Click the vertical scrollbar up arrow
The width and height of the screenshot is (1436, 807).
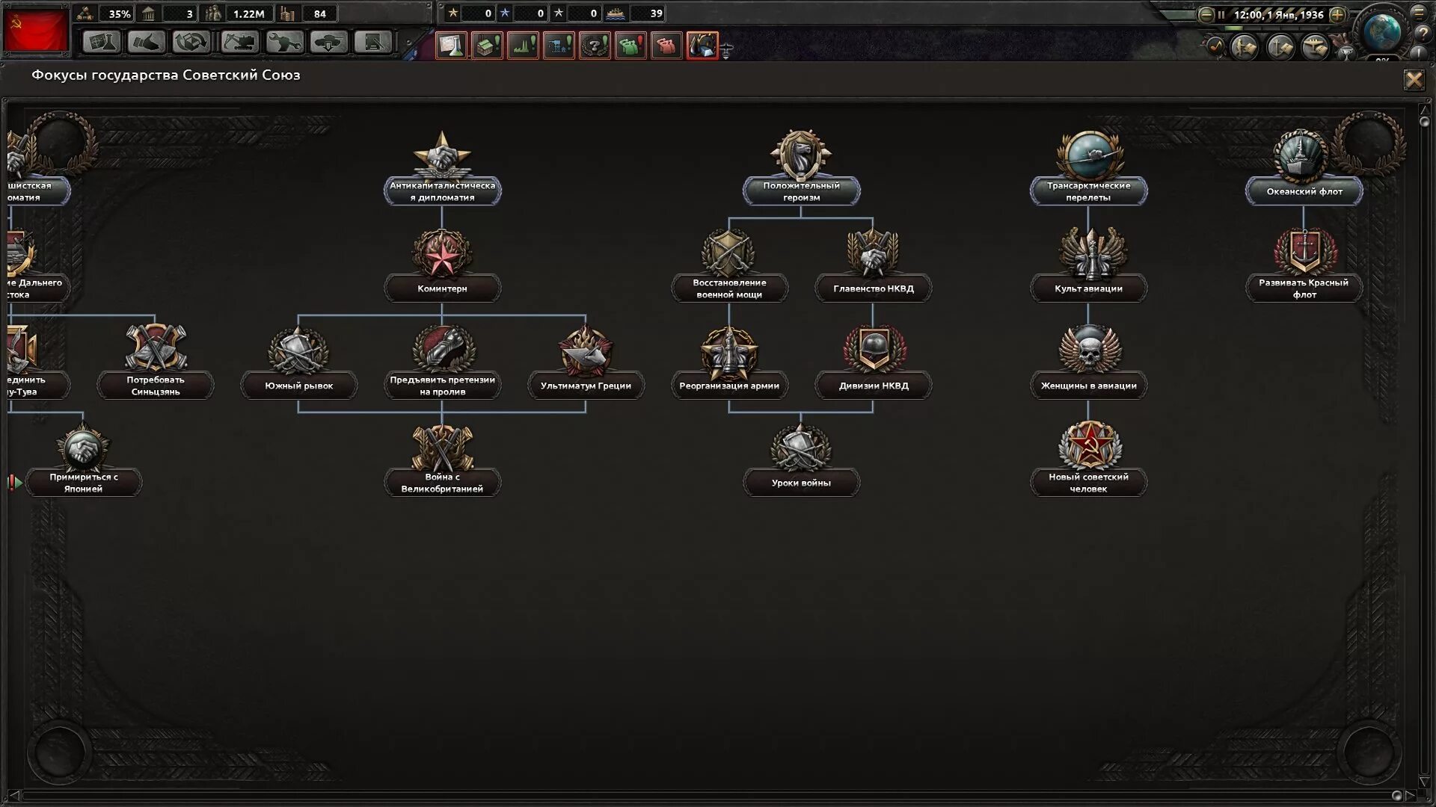pyautogui.click(x=1424, y=110)
